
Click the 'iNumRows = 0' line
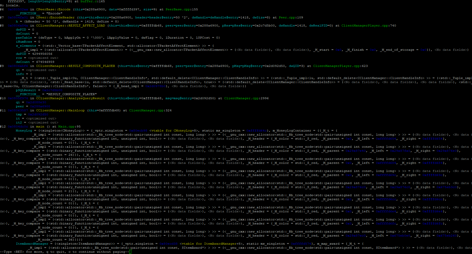pyautogui.click(x=28, y=42)
